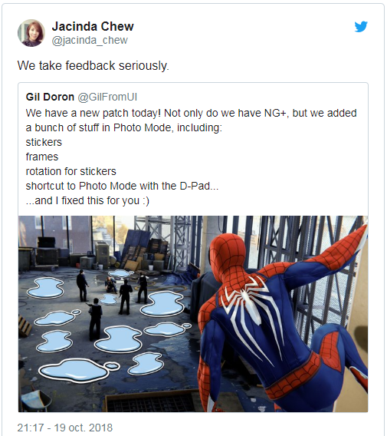
Task: Click the "frames" line in quoted tweet
Action: click(42, 157)
